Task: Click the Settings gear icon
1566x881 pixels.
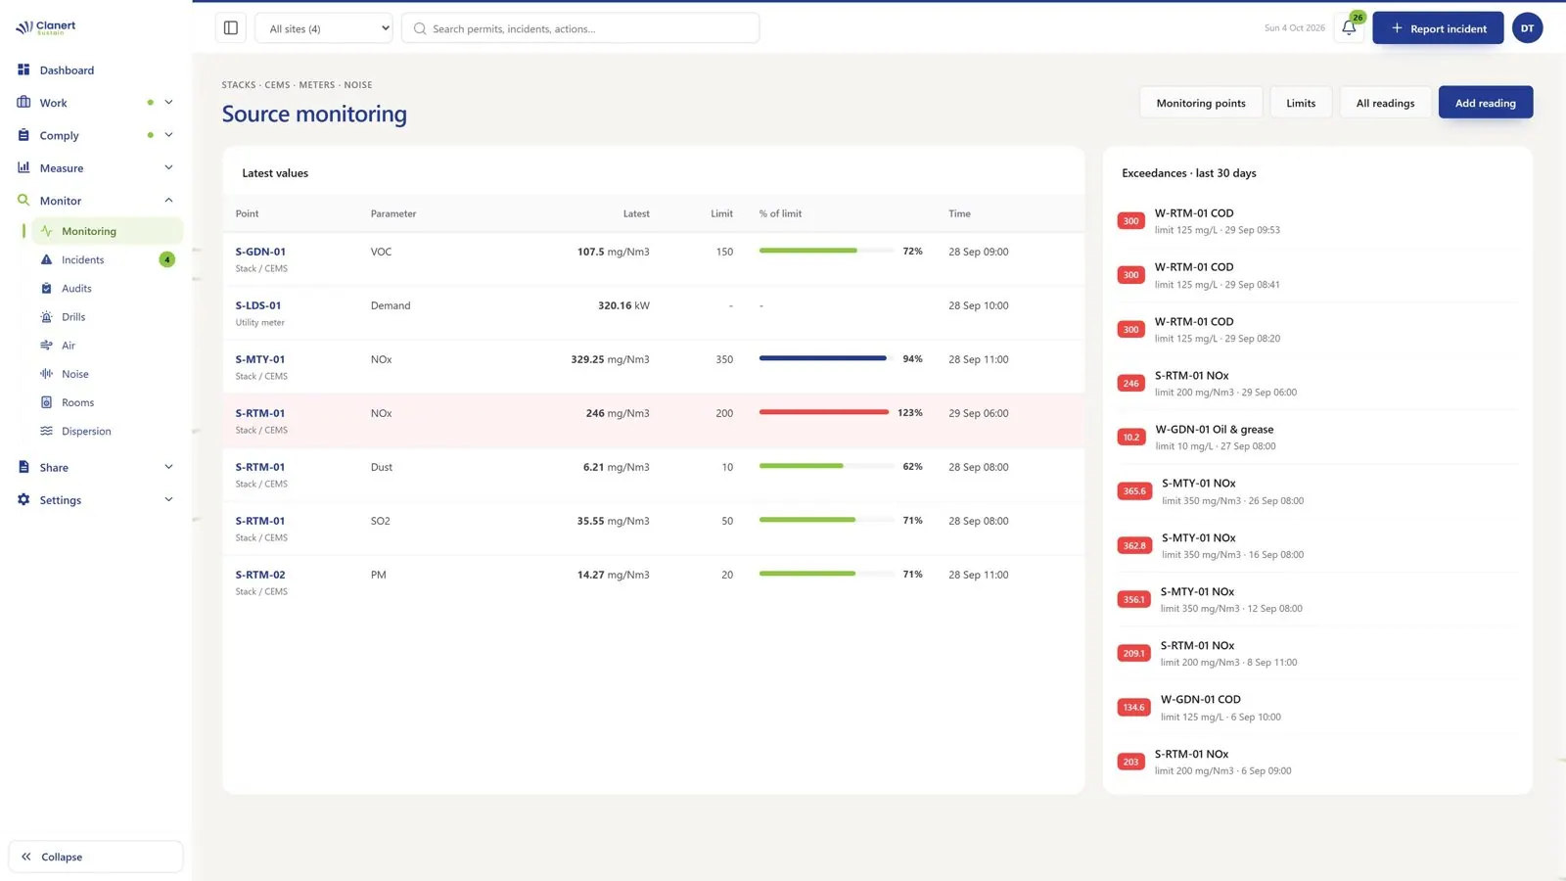Action: (x=23, y=499)
